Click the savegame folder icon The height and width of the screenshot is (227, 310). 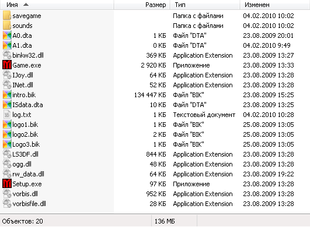pos(7,16)
